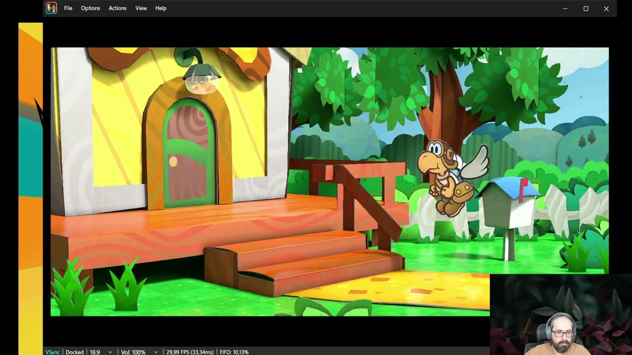632x355 pixels.
Task: Toggle Docked mode in status bar
Action: click(75, 352)
